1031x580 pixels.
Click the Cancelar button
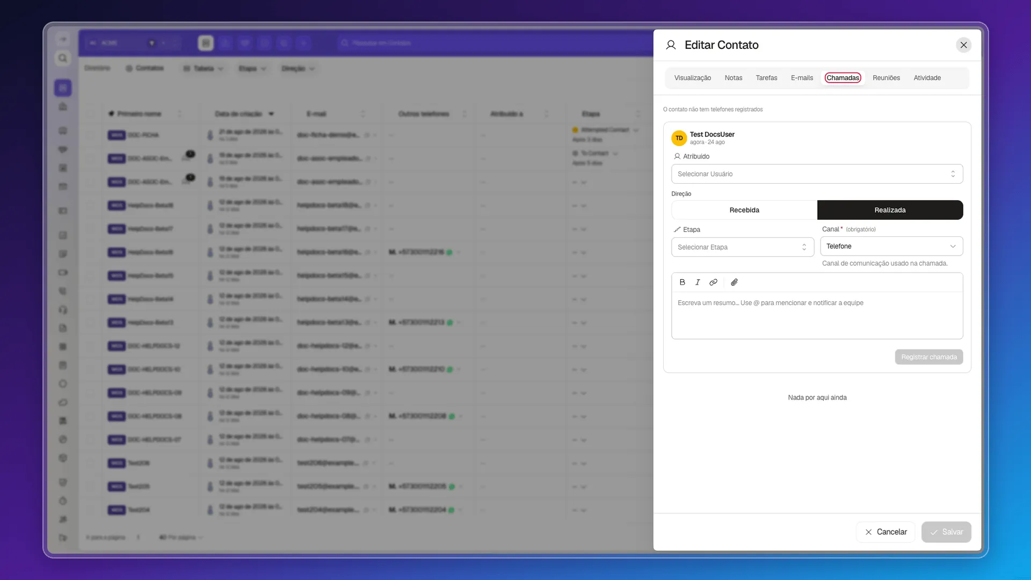coord(885,532)
